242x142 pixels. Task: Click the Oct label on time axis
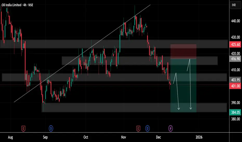(x=86, y=137)
